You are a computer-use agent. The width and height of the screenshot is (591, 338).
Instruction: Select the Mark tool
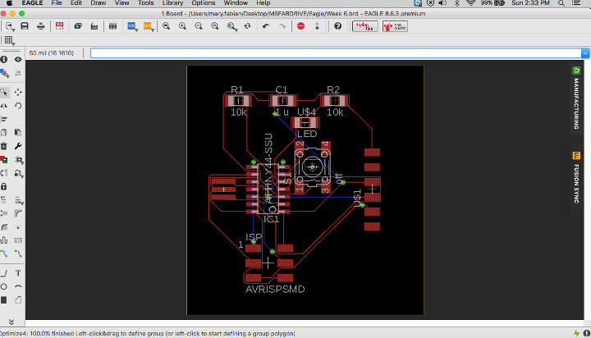click(x=18, y=73)
